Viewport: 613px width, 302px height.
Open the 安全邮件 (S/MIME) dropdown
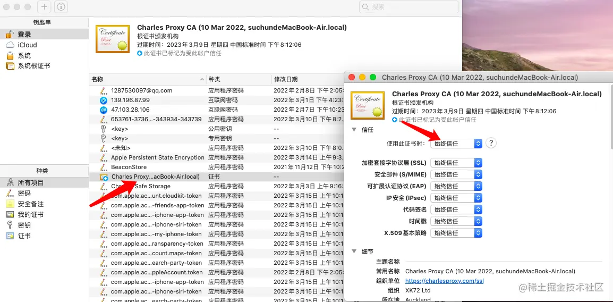[x=456, y=174]
